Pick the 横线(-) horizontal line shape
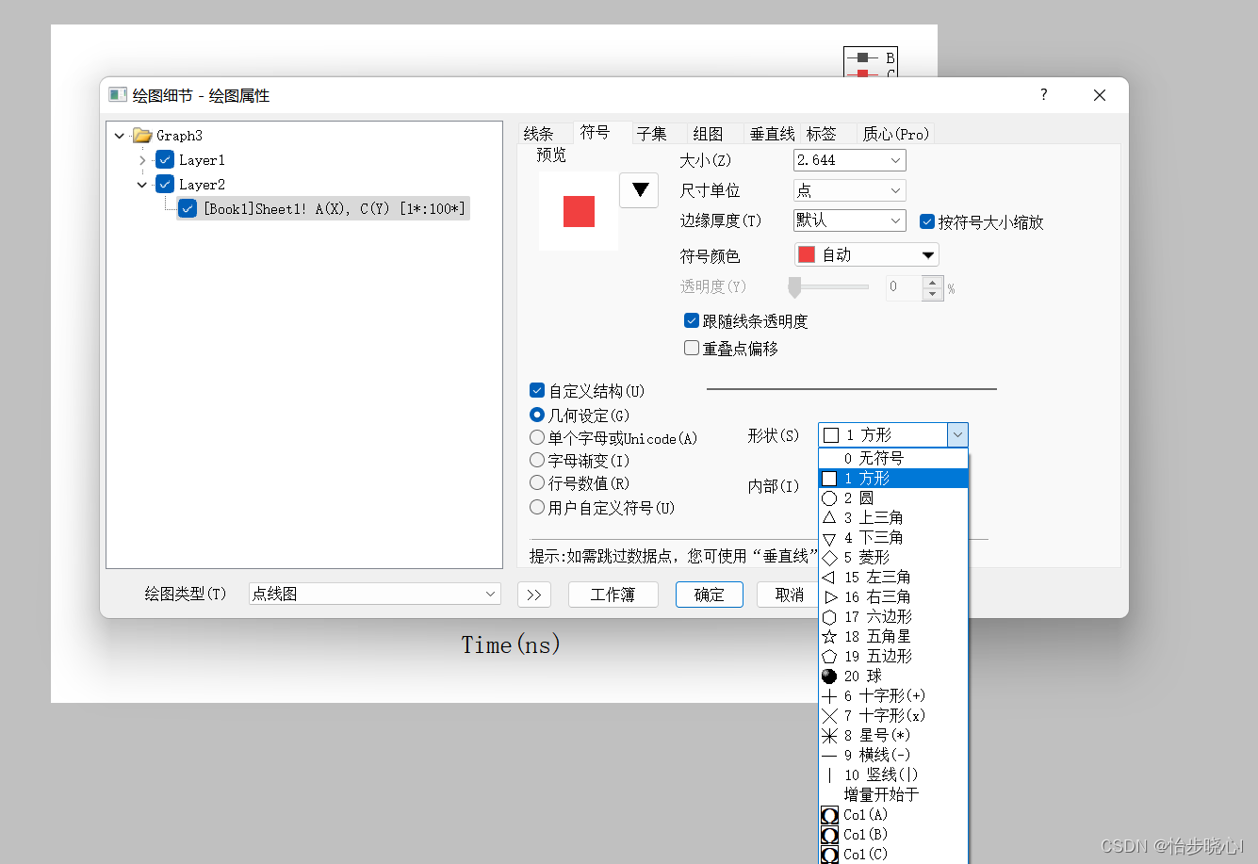 pos(893,755)
